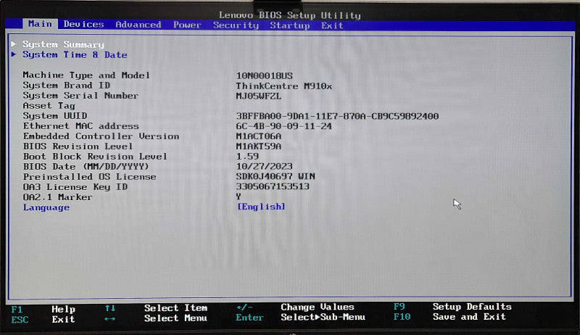Click serial number MJ05WFZL
Screen dimensions: 580x335
point(259,96)
